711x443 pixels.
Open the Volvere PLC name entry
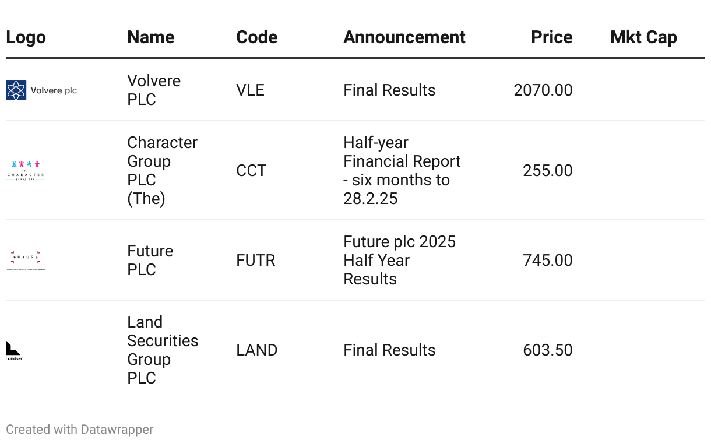coord(154,90)
